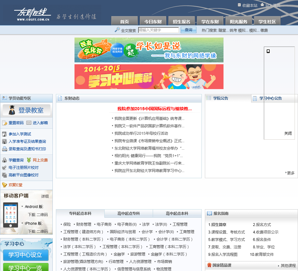The width and height of the screenshot is (298, 271).
Task: Click the keyword search input field
Action: coord(159,30)
